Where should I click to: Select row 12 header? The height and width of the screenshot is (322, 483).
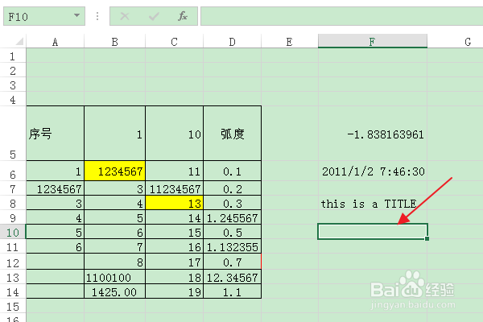(x=13, y=262)
